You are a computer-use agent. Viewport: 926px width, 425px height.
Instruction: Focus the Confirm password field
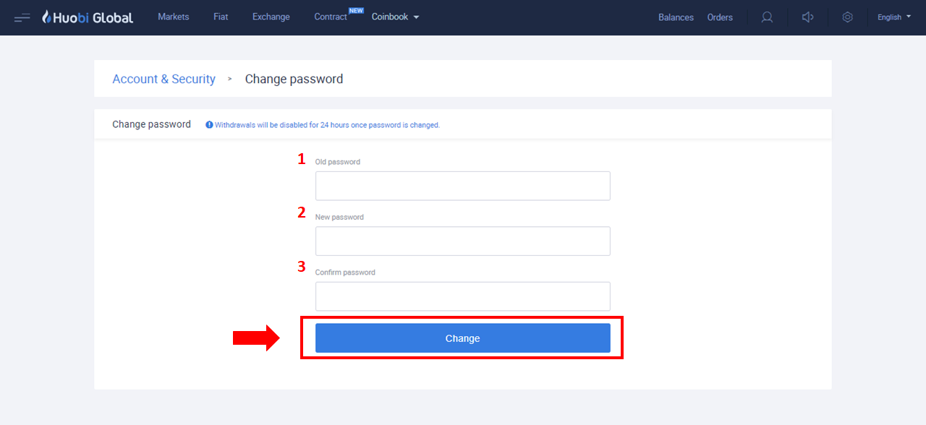pyautogui.click(x=463, y=296)
